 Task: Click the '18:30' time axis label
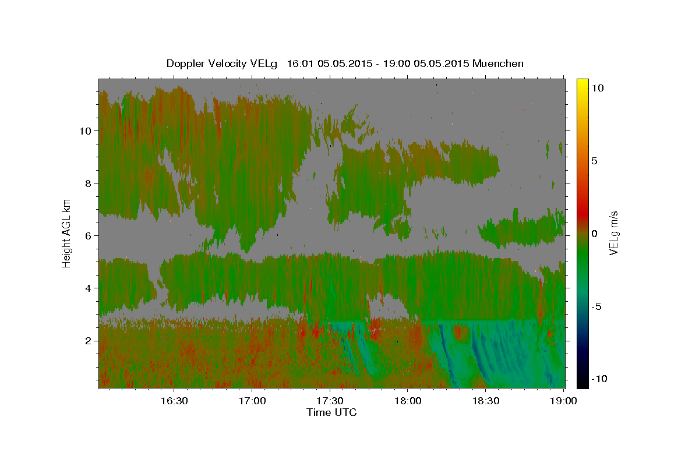pyautogui.click(x=486, y=401)
